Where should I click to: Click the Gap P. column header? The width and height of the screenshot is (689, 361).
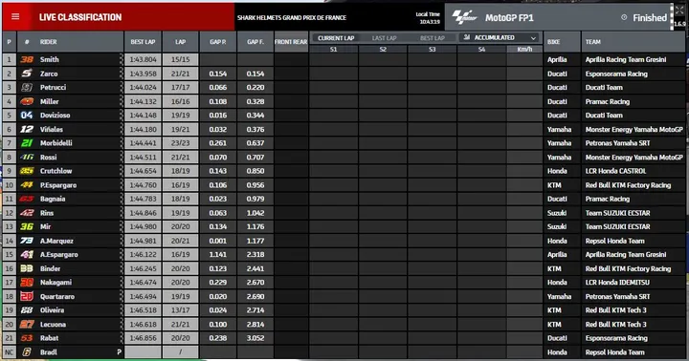[x=218, y=42]
